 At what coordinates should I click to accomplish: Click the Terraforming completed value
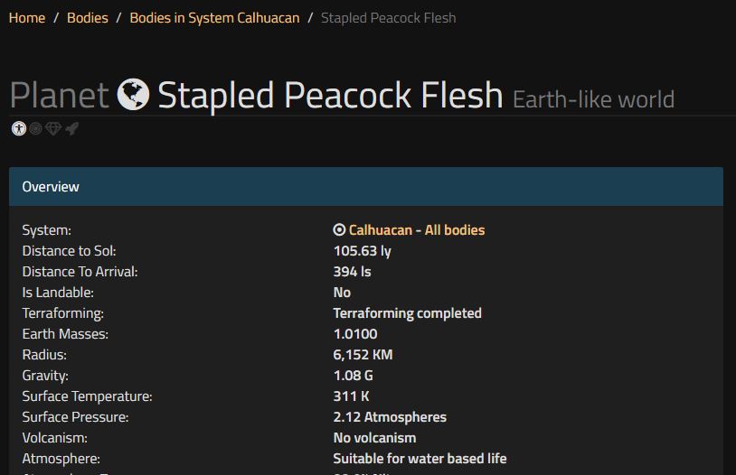click(x=408, y=312)
